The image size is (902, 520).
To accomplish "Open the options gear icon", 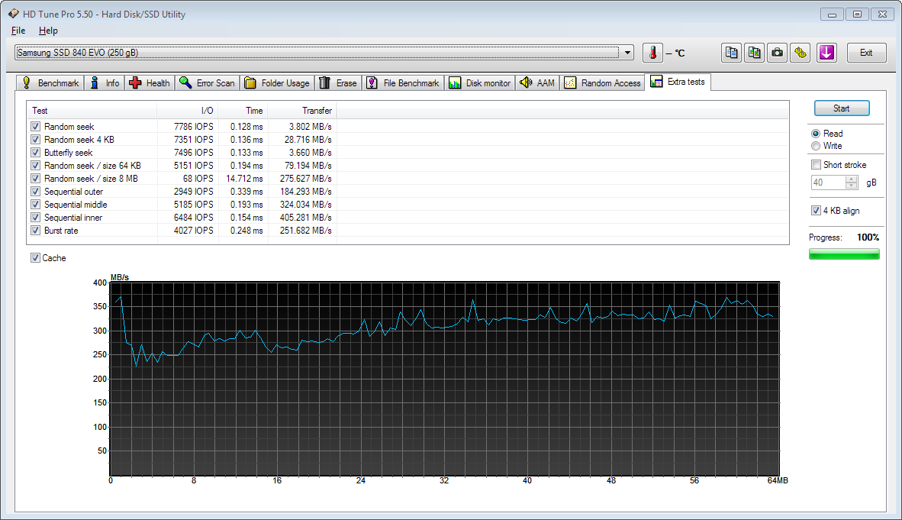I will [801, 53].
